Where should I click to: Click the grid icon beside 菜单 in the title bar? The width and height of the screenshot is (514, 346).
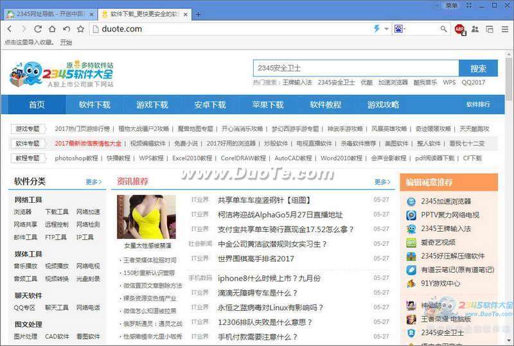(469, 6)
